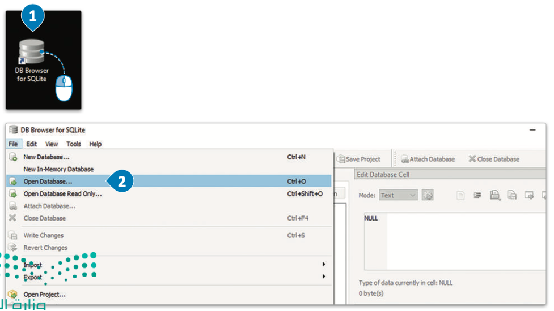The width and height of the screenshot is (554, 311).
Task: Choose Write Changes menu entry
Action: coord(169,235)
